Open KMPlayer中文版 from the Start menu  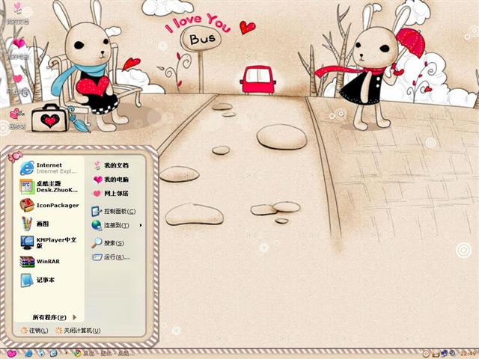point(49,242)
